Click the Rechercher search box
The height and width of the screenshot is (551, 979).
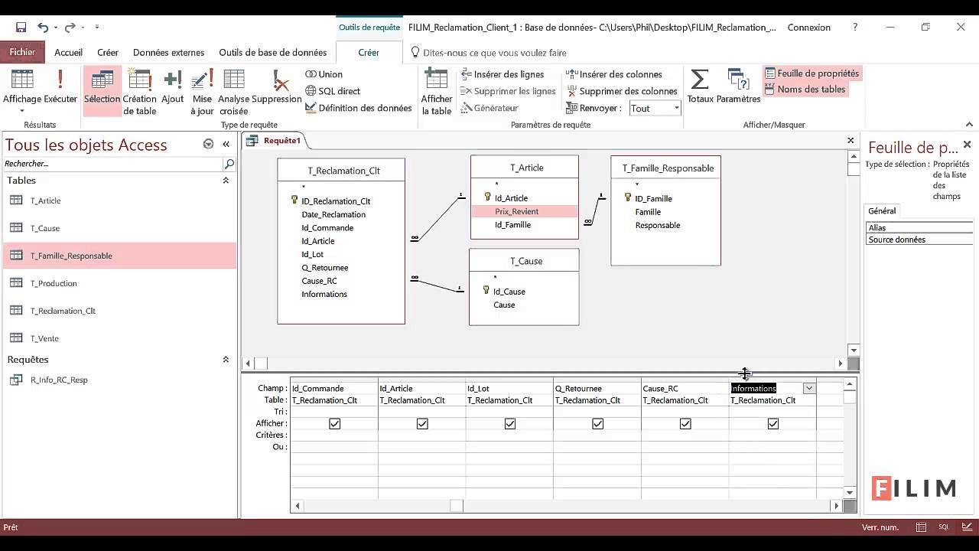[113, 164]
